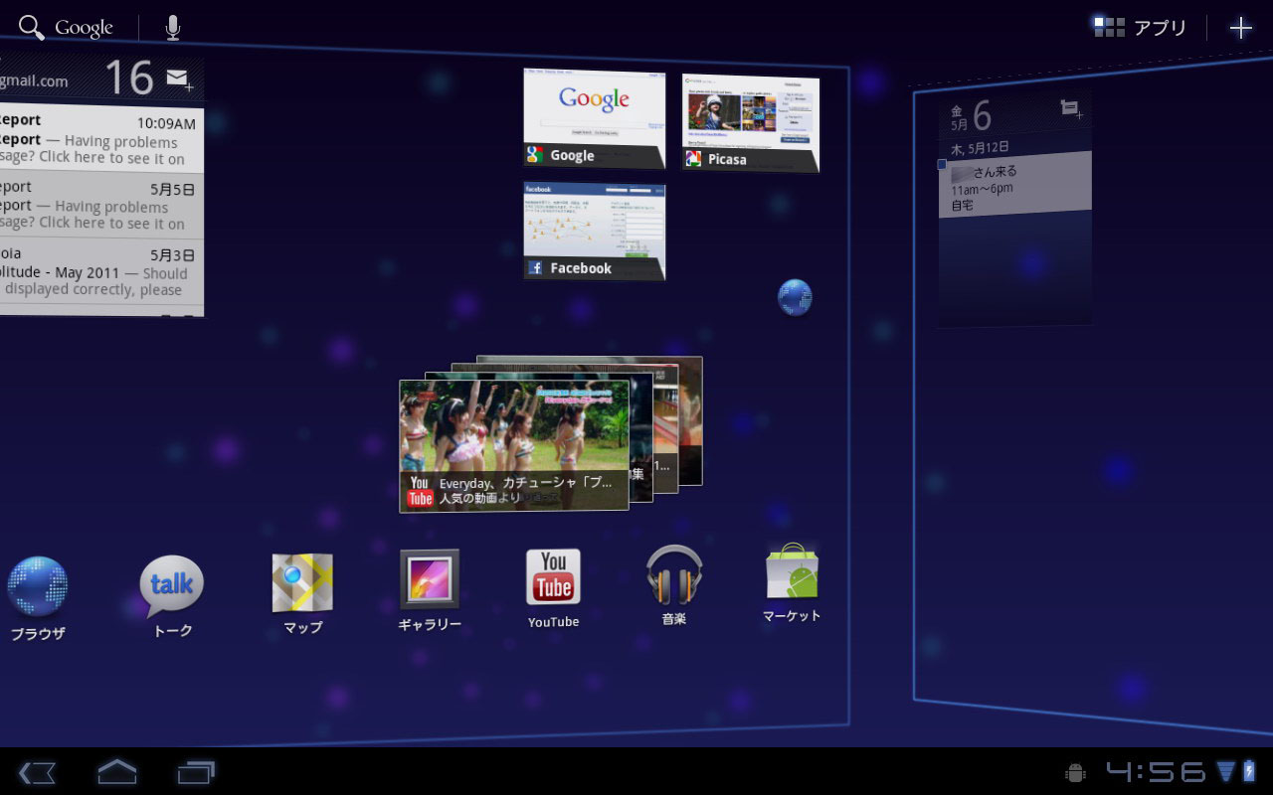Tap Android debug notification icon
Viewport: 1273px width, 795px height.
click(x=1075, y=772)
